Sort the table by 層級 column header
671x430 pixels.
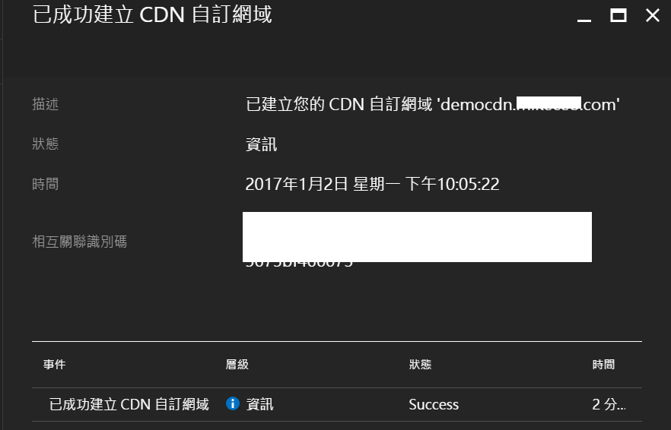[237, 364]
